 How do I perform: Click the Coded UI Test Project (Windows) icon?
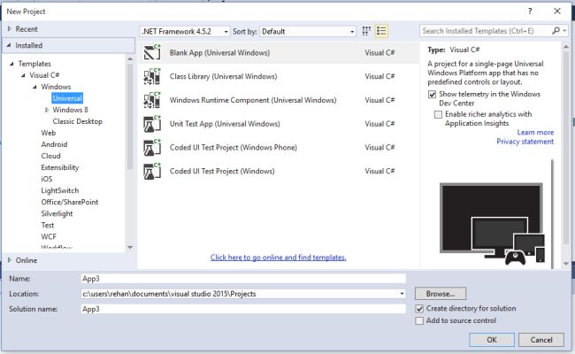152,172
